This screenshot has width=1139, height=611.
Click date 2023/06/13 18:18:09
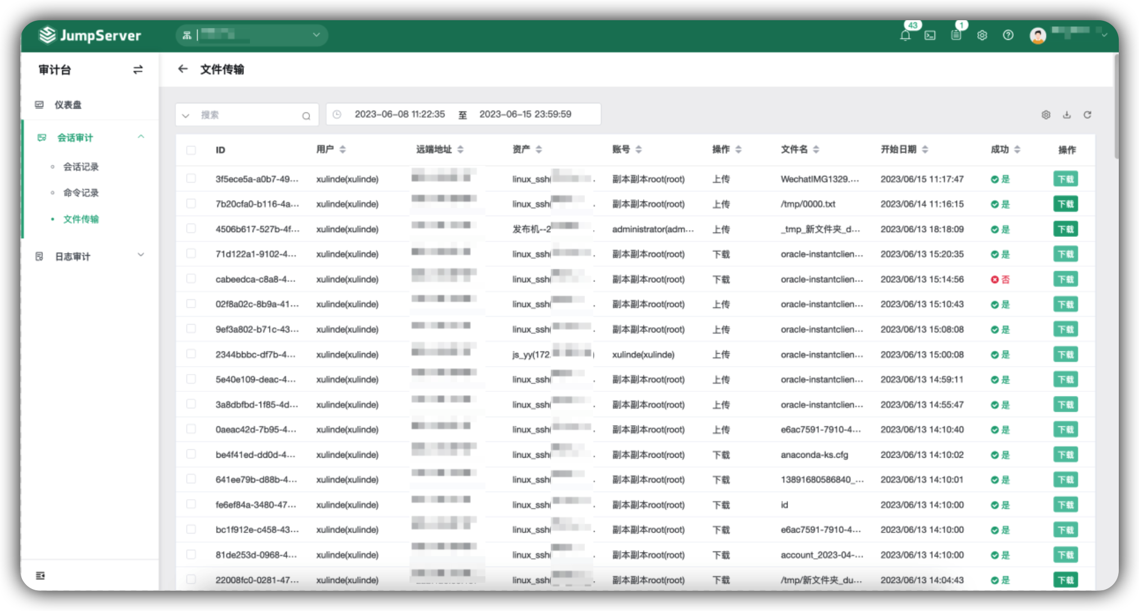click(922, 229)
